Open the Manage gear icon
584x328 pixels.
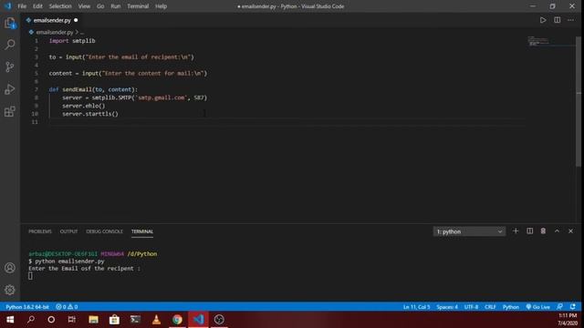click(10, 290)
